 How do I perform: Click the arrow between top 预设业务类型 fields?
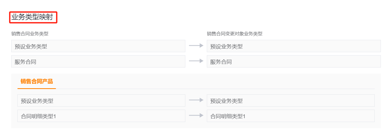196,46
